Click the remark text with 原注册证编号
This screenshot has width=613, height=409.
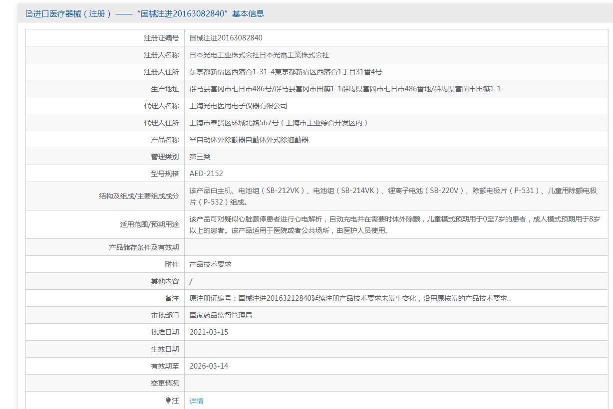point(350,298)
